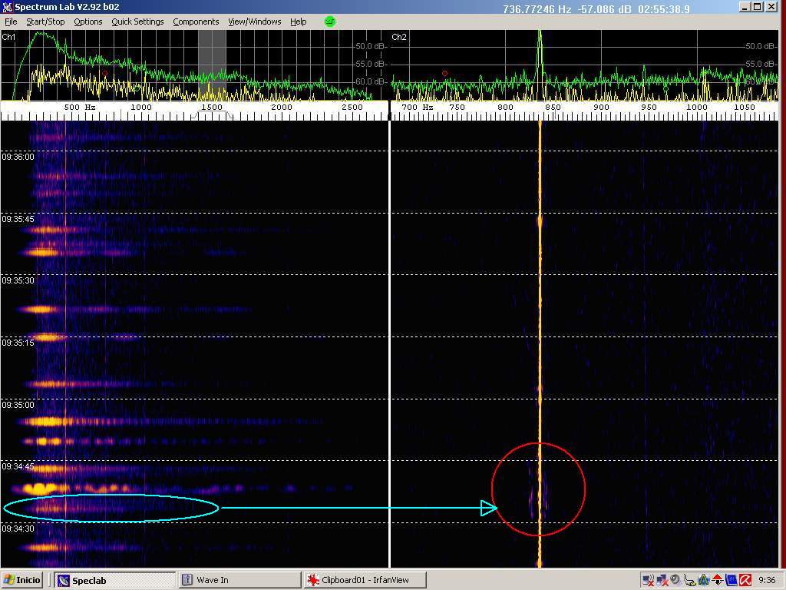786x590 pixels.
Task: Open the Start/Stop menu
Action: pos(45,22)
